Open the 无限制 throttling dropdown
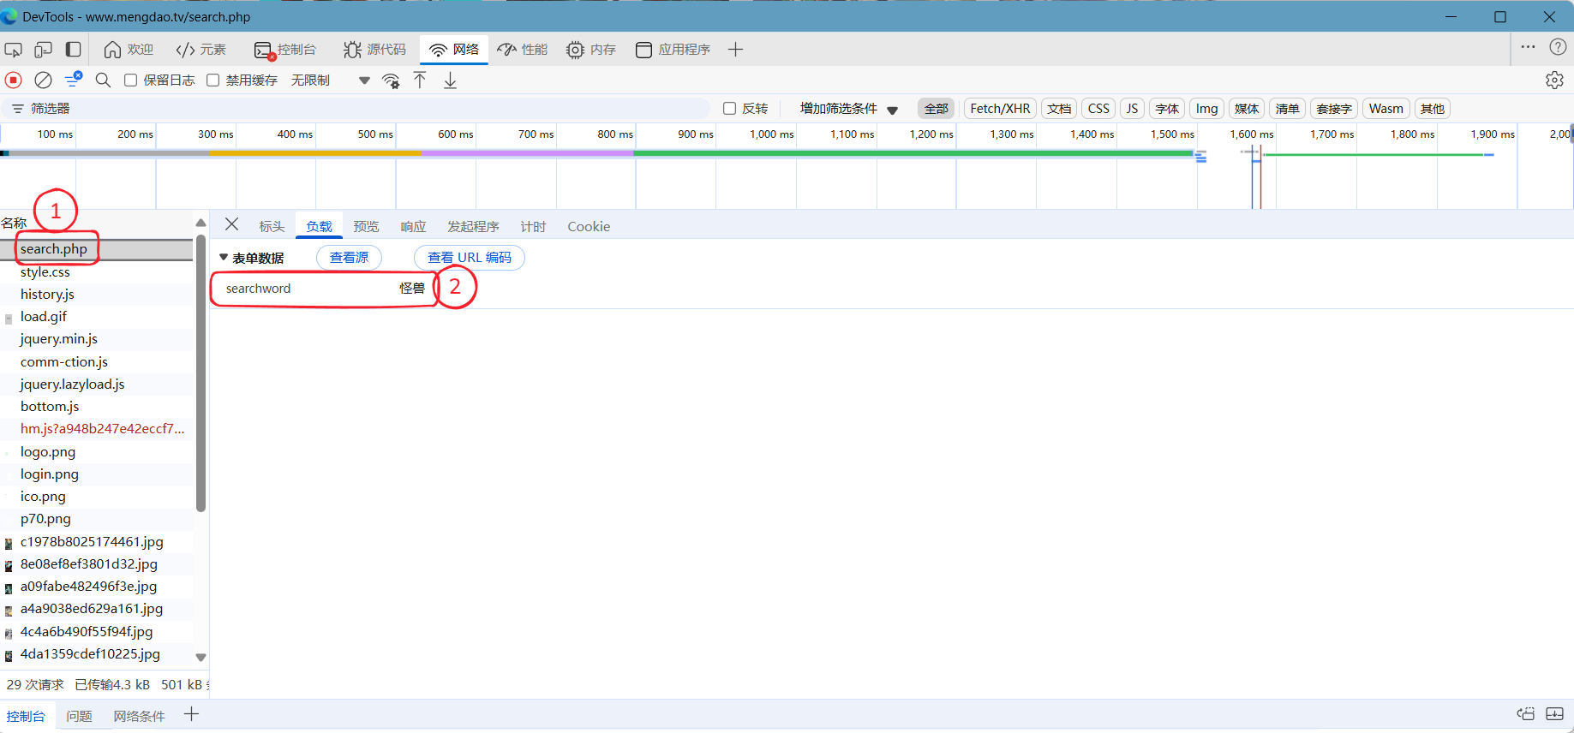The width and height of the screenshot is (1574, 733). (330, 80)
